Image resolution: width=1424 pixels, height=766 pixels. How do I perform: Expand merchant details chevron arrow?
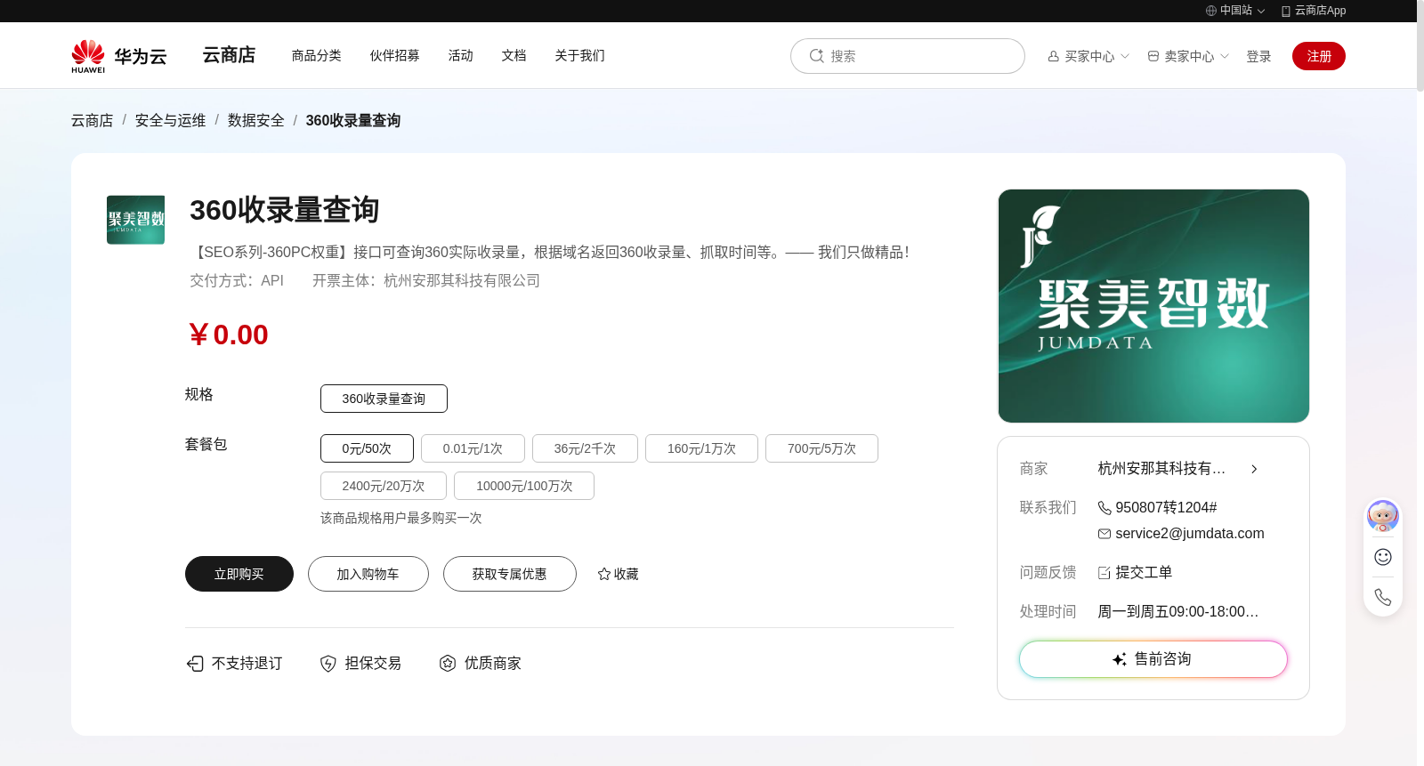click(1254, 469)
